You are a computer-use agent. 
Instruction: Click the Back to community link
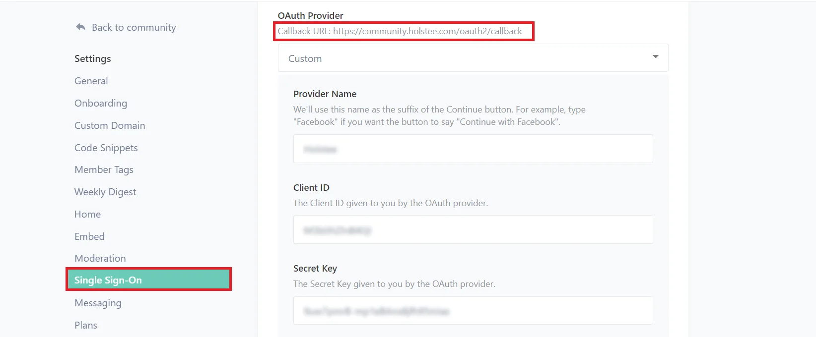[x=134, y=27]
